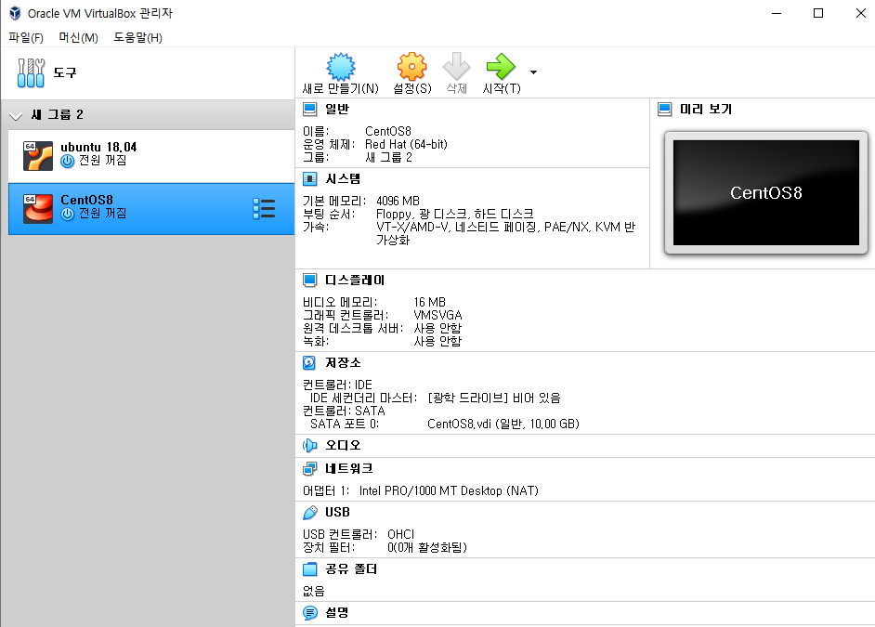Click the USB plug icon
This screenshot has width=875, height=627.
tap(309, 512)
